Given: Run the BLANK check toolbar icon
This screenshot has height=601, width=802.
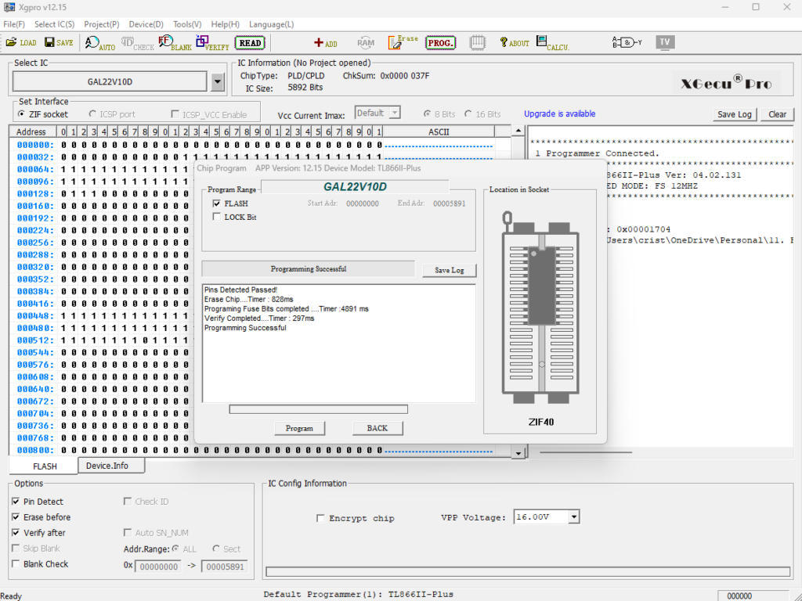Looking at the screenshot, I should (x=174, y=43).
